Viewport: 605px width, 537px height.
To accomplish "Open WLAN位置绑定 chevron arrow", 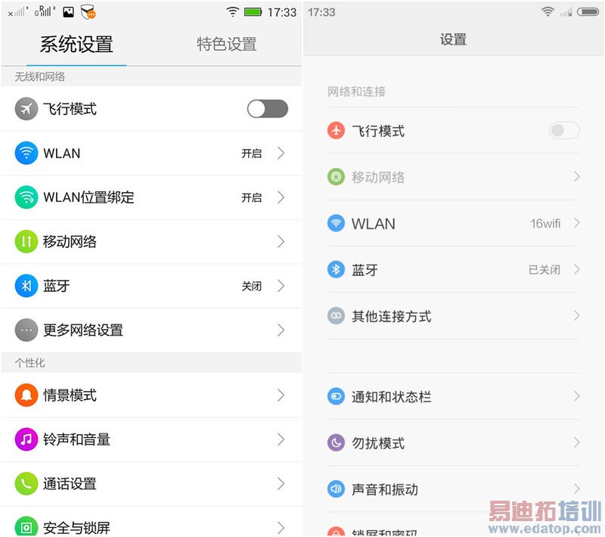I will pyautogui.click(x=281, y=197).
